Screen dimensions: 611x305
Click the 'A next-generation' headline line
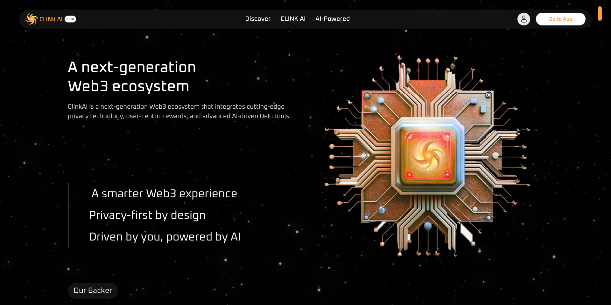point(132,67)
